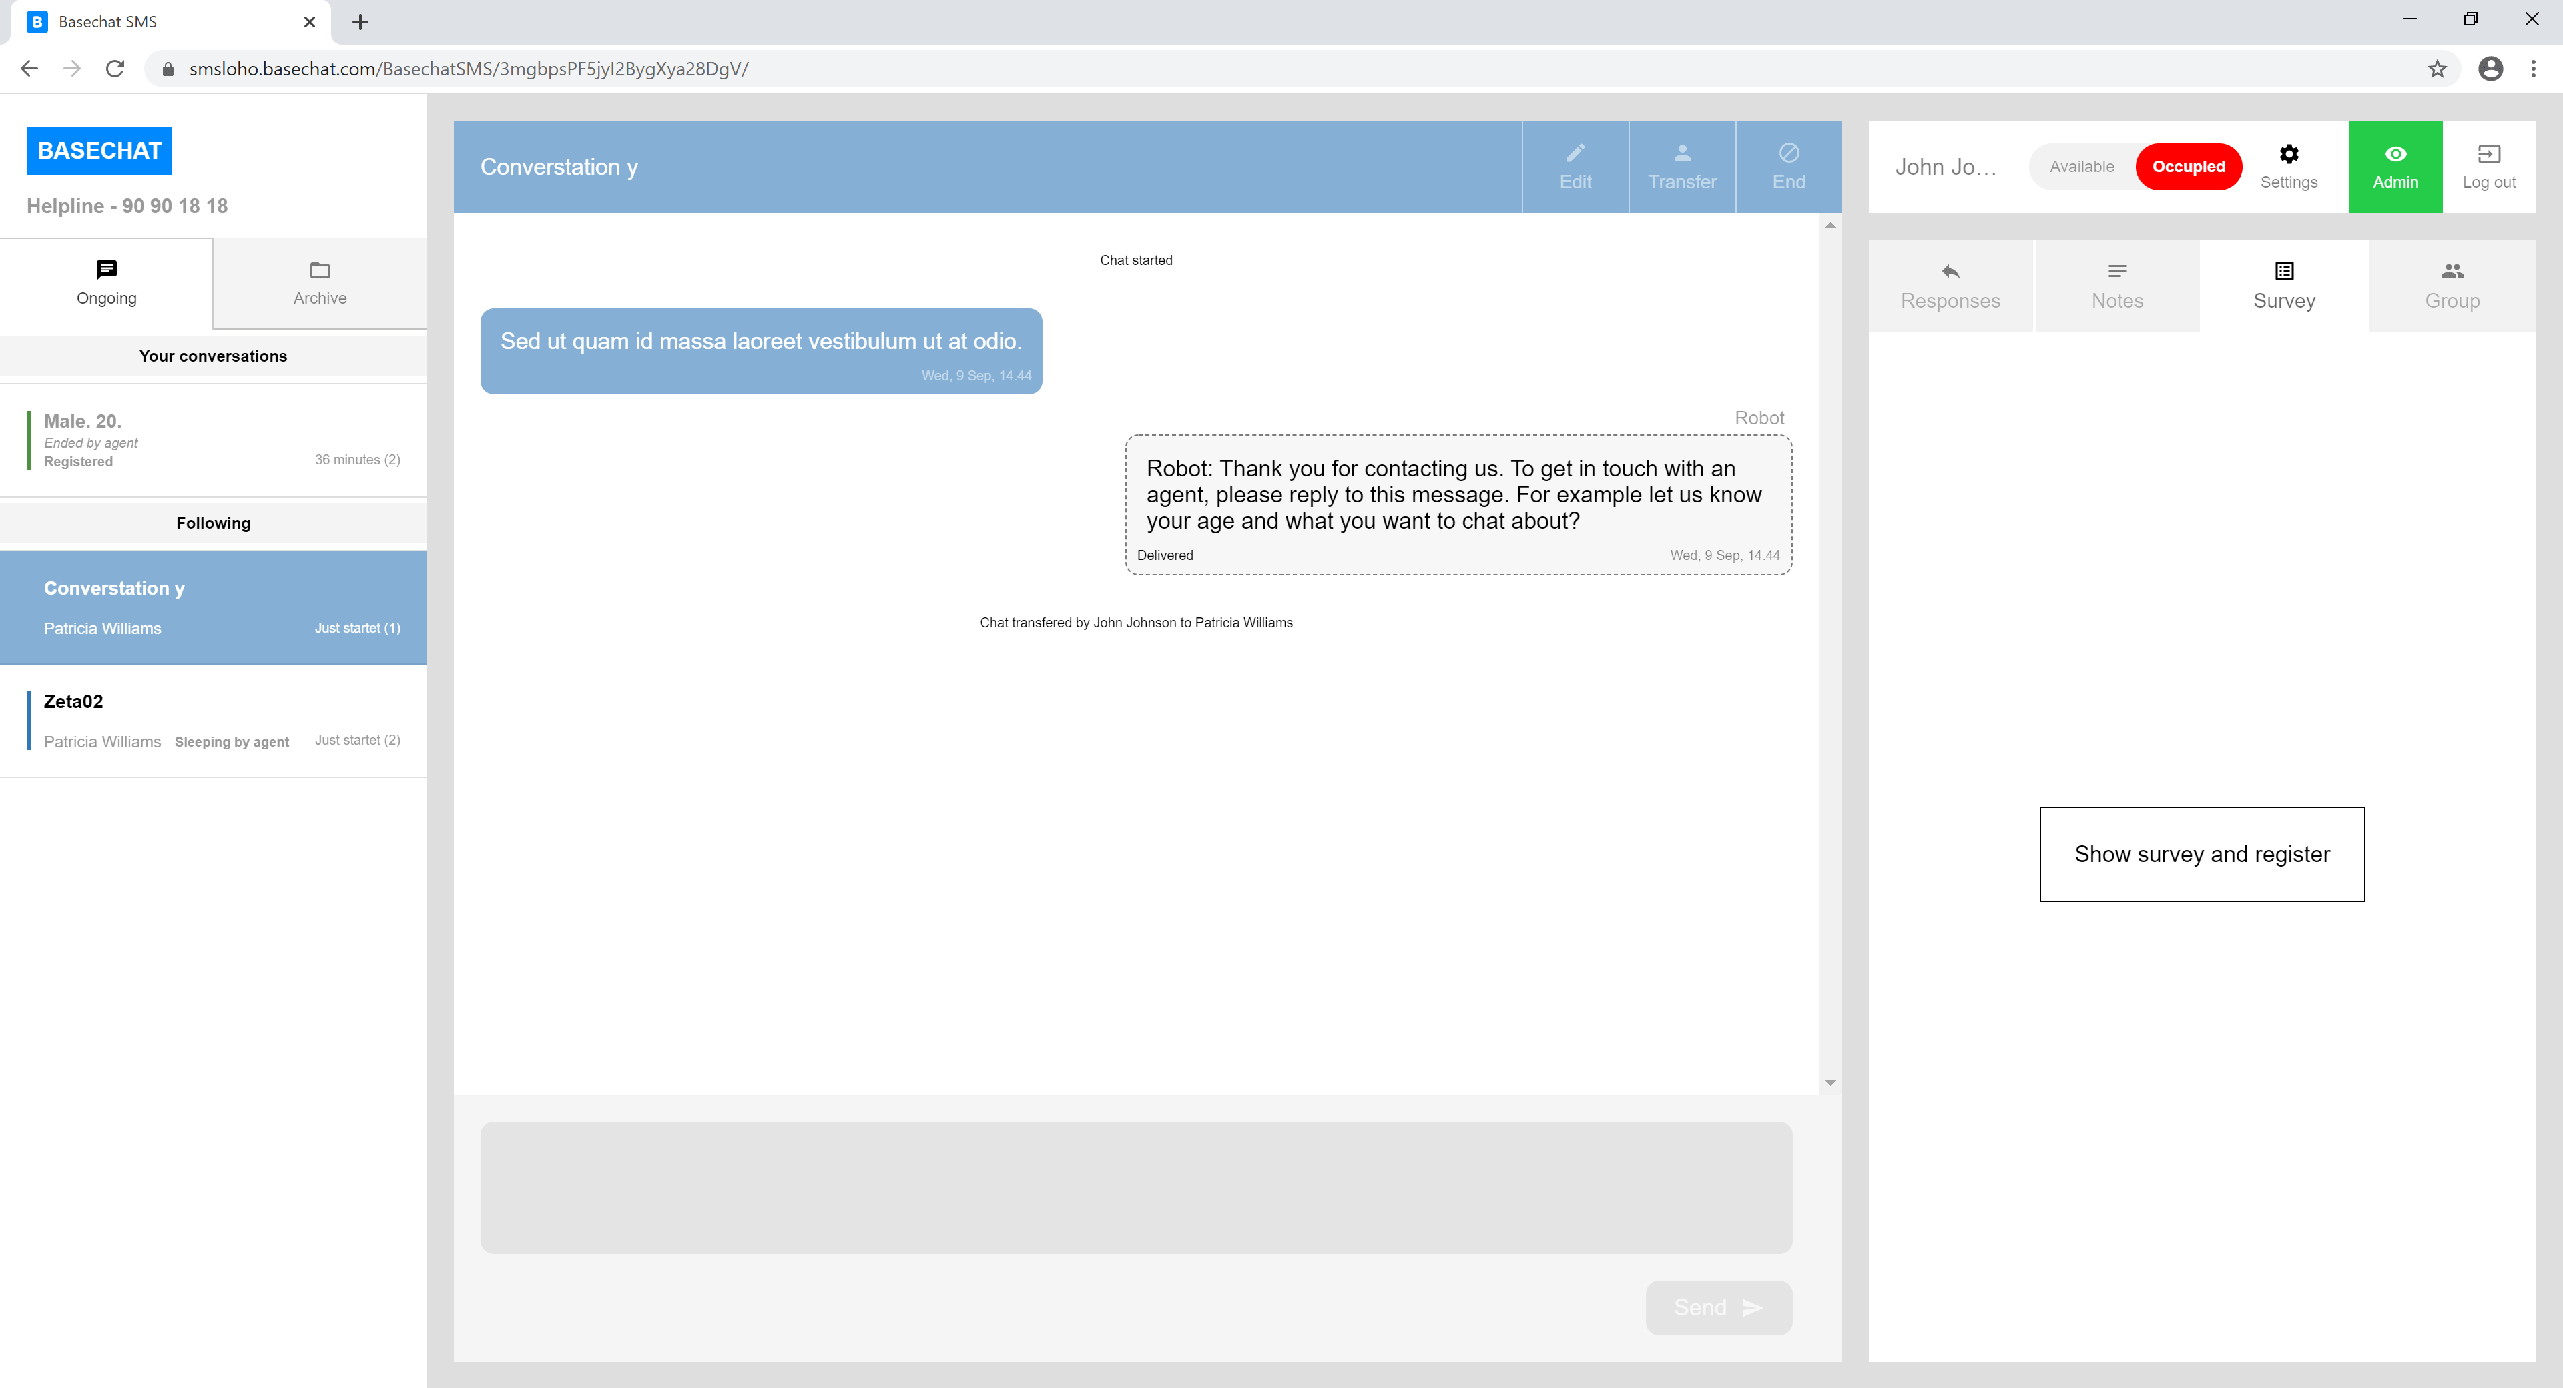
Task: Open the Group tab
Action: click(2453, 286)
